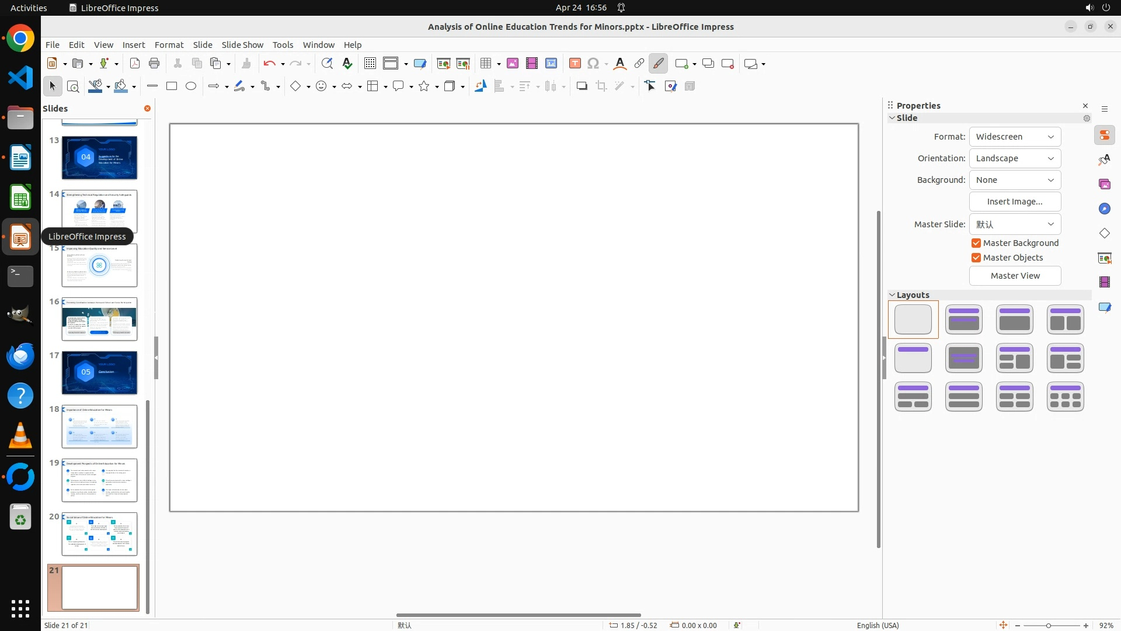The height and width of the screenshot is (631, 1121).
Task: Click the zoom slider in status bar
Action: (1049, 626)
